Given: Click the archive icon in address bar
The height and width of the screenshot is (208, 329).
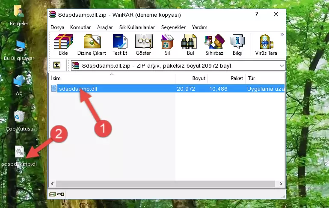Looking at the screenshot, I should pyautogui.click(x=76, y=65).
